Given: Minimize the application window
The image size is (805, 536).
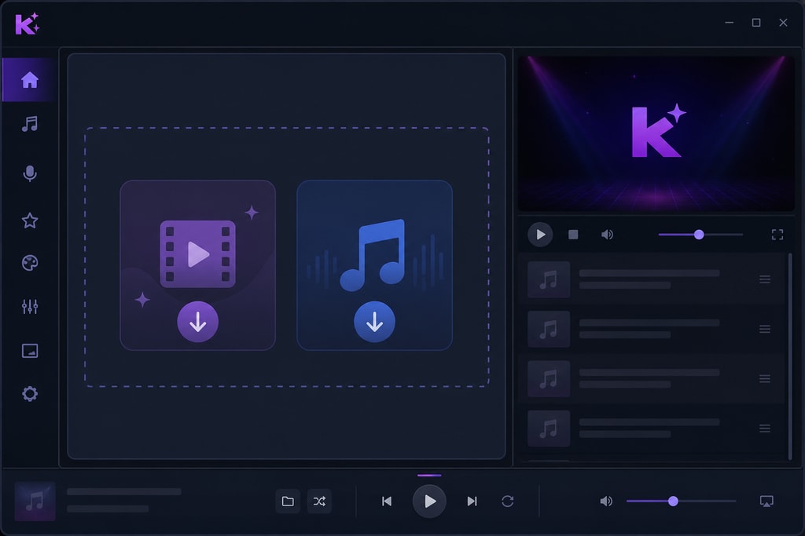Looking at the screenshot, I should pos(729,23).
